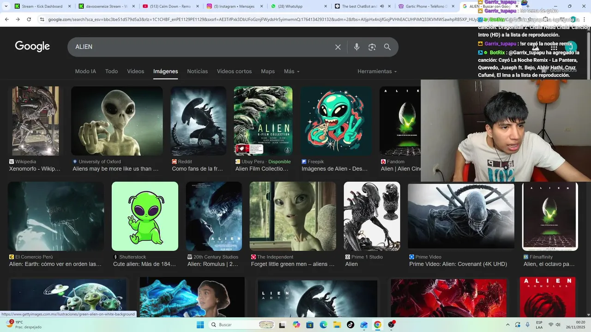Open Task View on the taskbar
Screen dimensions: 591x332
[282, 325]
